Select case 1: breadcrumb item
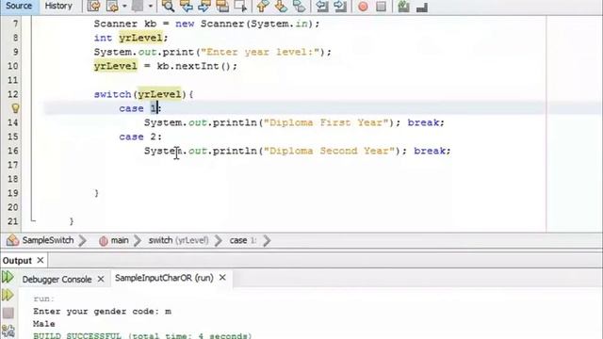Image resolution: width=603 pixels, height=339 pixels. 243,240
